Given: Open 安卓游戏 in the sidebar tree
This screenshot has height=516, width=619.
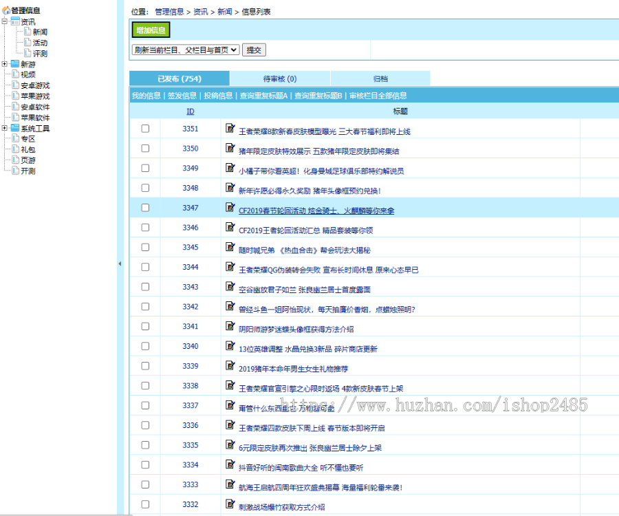Looking at the screenshot, I should pos(35,86).
